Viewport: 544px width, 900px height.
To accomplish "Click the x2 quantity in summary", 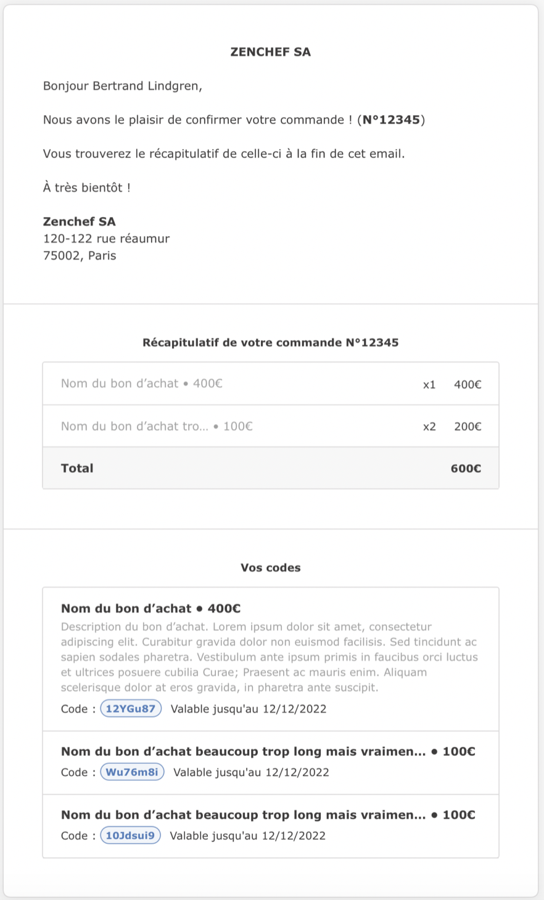I will pyautogui.click(x=429, y=427).
